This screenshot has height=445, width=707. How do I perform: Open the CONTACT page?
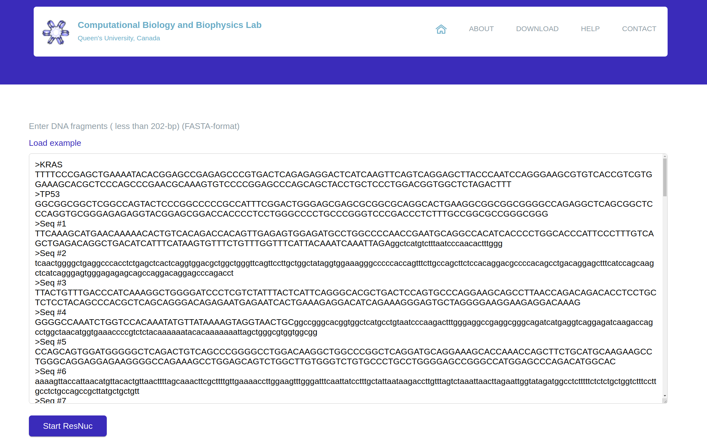pos(639,29)
